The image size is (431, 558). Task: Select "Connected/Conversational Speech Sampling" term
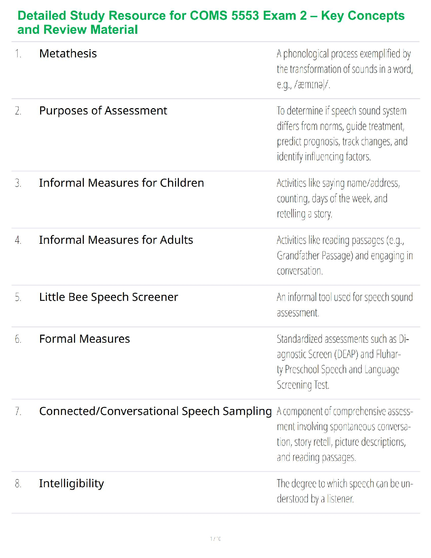click(155, 411)
